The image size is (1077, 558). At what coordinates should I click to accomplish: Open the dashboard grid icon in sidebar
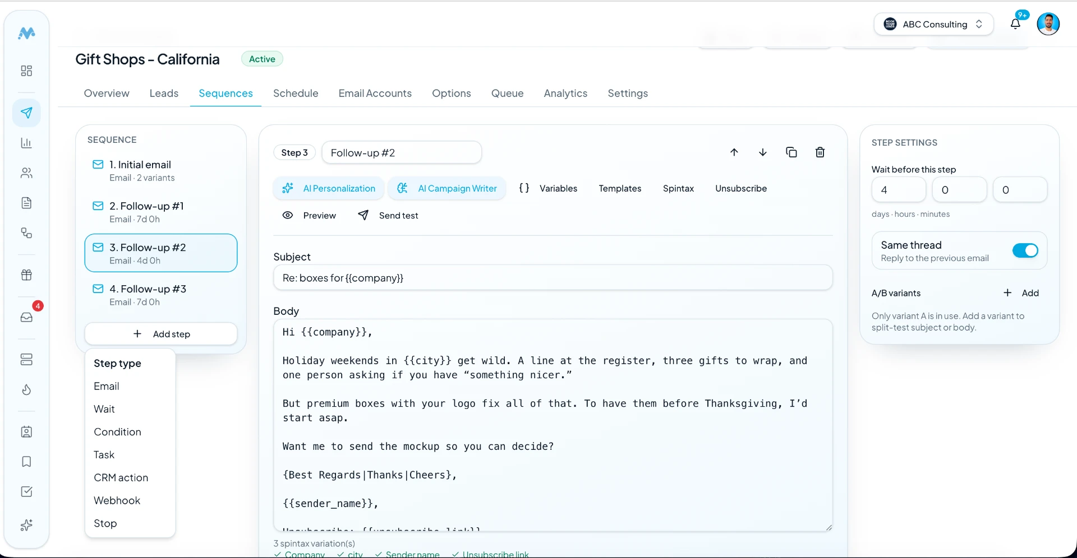click(26, 71)
